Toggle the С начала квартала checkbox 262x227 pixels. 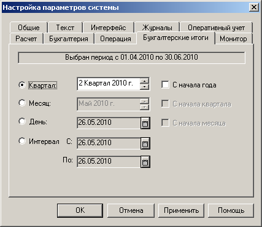point(165,104)
